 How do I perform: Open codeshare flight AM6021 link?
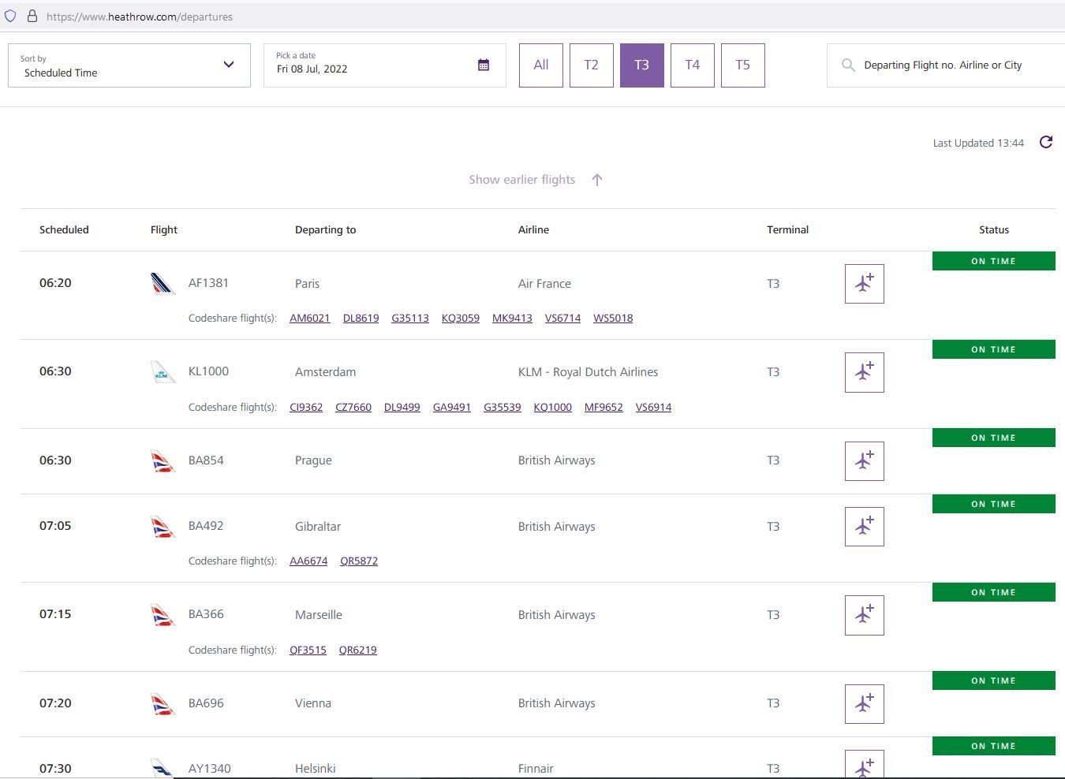(x=310, y=319)
